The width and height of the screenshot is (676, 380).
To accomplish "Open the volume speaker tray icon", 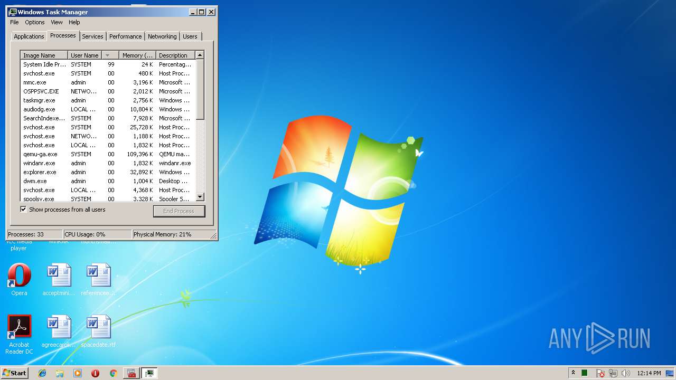I will [626, 373].
